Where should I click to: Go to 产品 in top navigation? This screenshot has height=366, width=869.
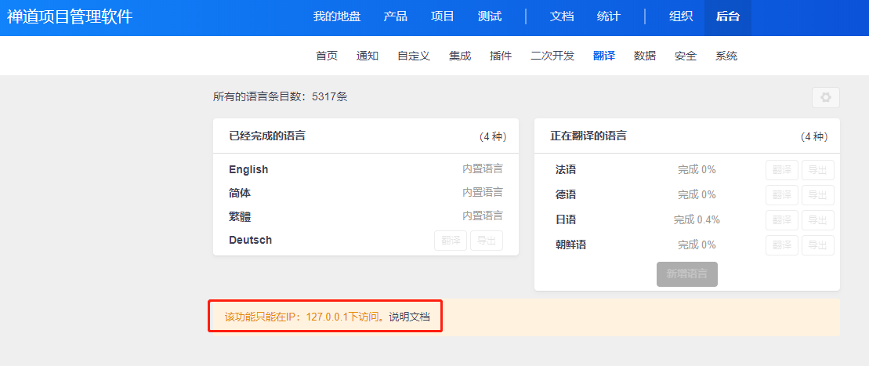(x=396, y=16)
